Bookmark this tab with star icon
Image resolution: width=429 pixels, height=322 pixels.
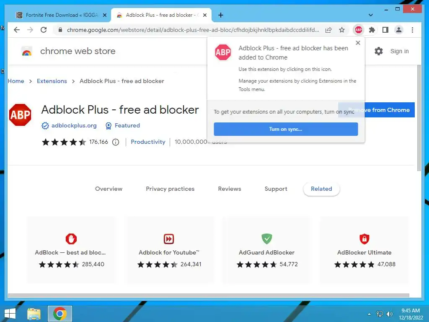(342, 30)
